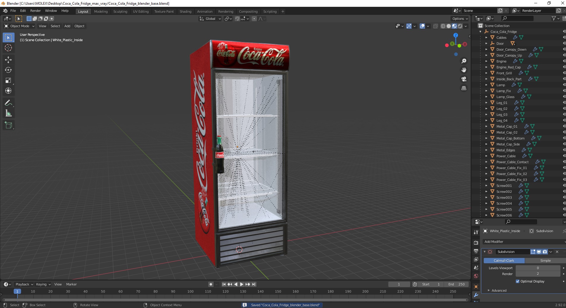
Task: Open the Object properties tab
Action: coord(476,287)
